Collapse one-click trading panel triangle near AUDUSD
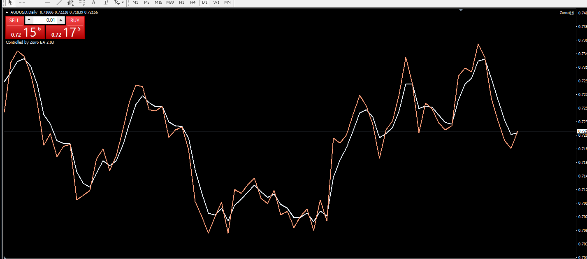 [7, 12]
